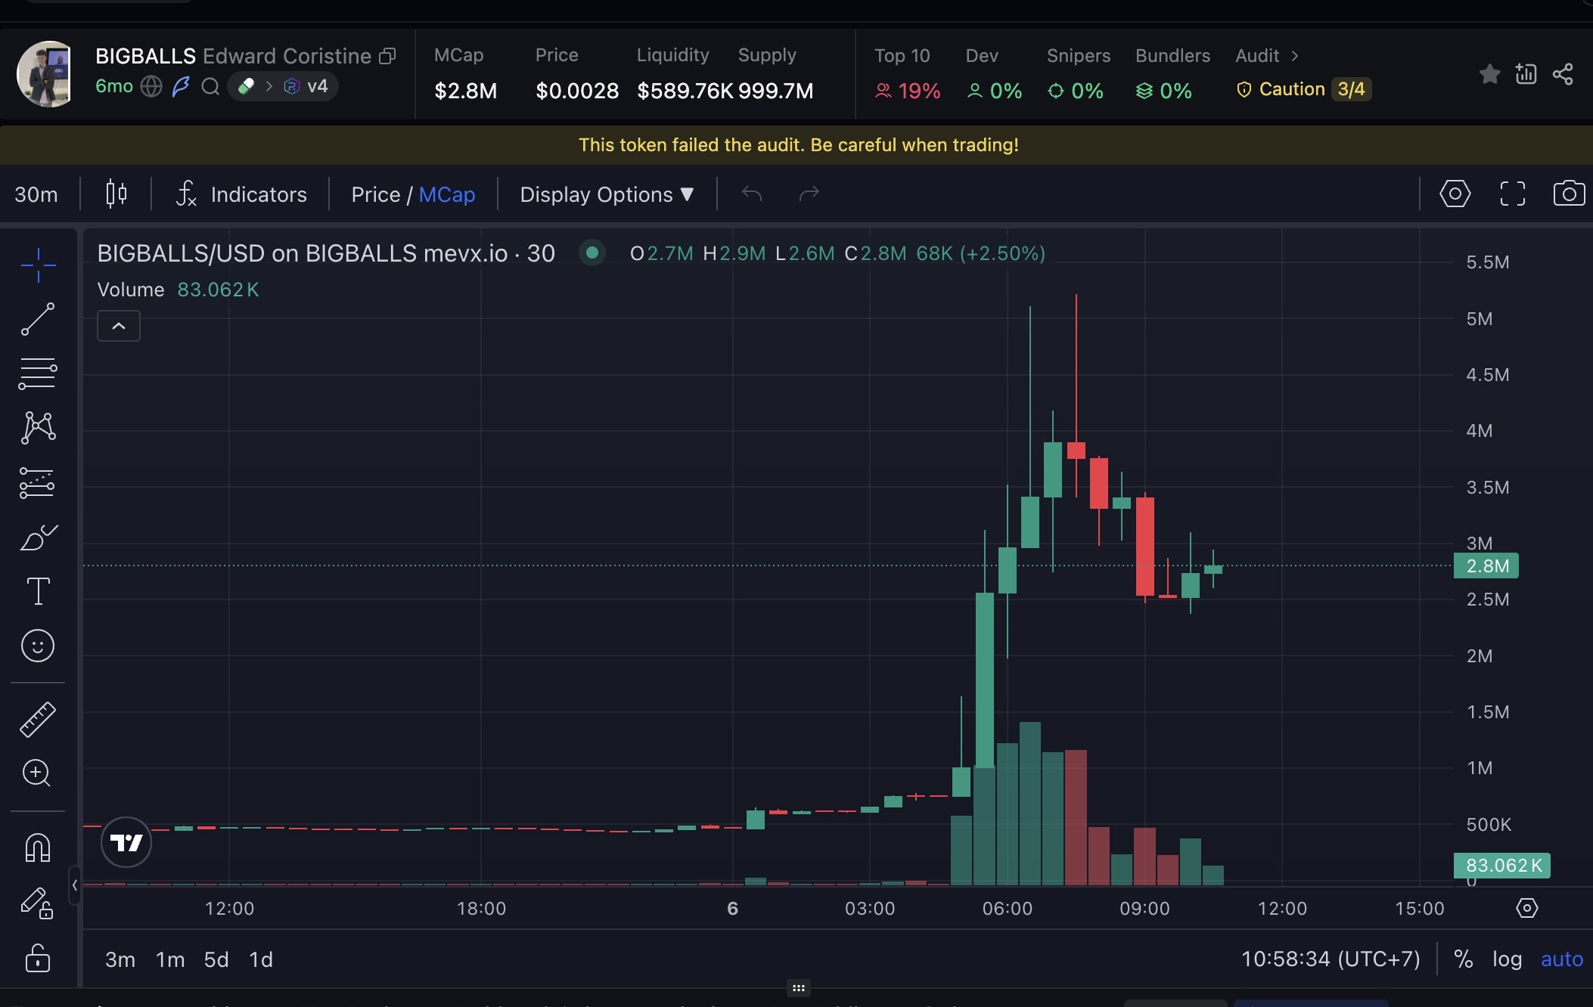Select the brush drawing tool
The width and height of the screenshot is (1593, 1007).
coord(38,538)
